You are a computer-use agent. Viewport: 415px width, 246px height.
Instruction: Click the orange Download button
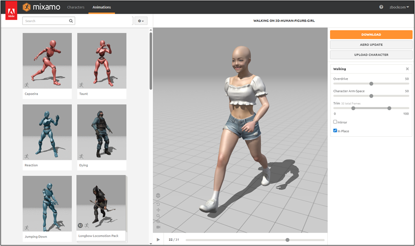pyautogui.click(x=371, y=34)
